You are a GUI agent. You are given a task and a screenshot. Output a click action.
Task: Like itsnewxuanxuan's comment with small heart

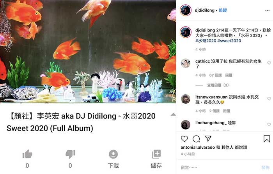click(269, 99)
